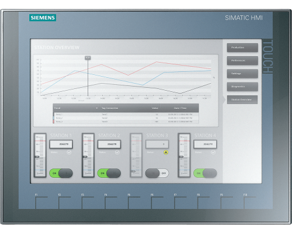Push the F8 function key

click(203, 202)
